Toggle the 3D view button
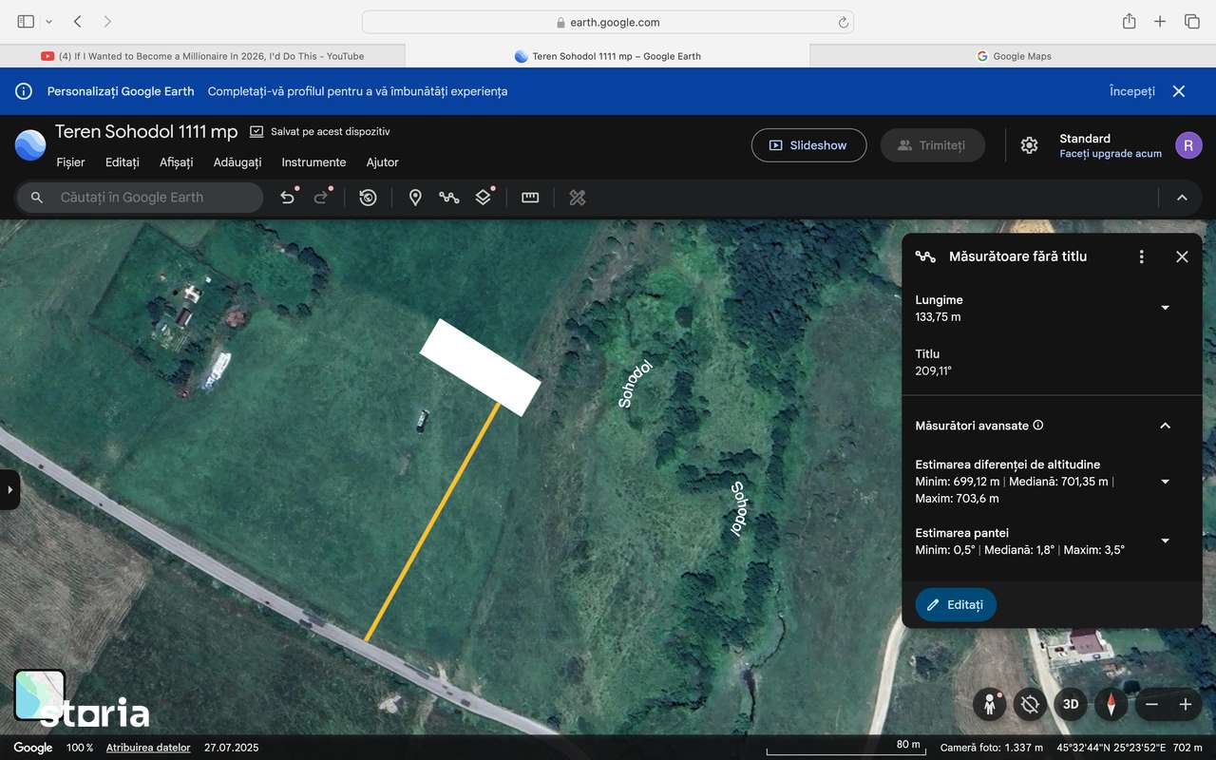The width and height of the screenshot is (1216, 760). tap(1071, 705)
